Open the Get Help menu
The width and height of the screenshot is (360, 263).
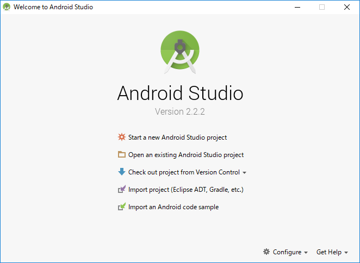click(329, 252)
